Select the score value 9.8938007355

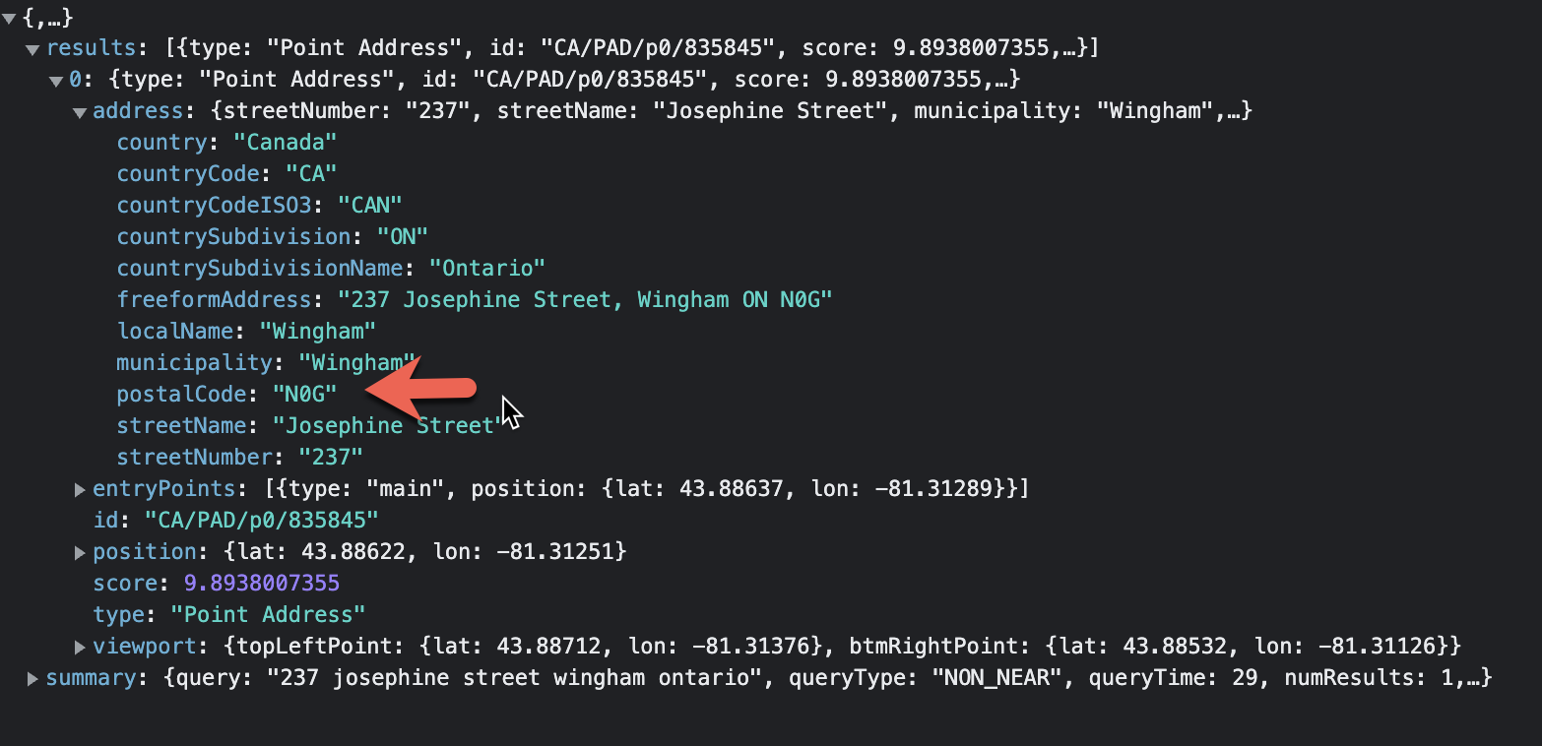click(x=261, y=583)
